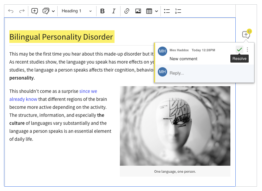Insert a table using grid icon
Screen dimensions: 262x191
coord(149,11)
